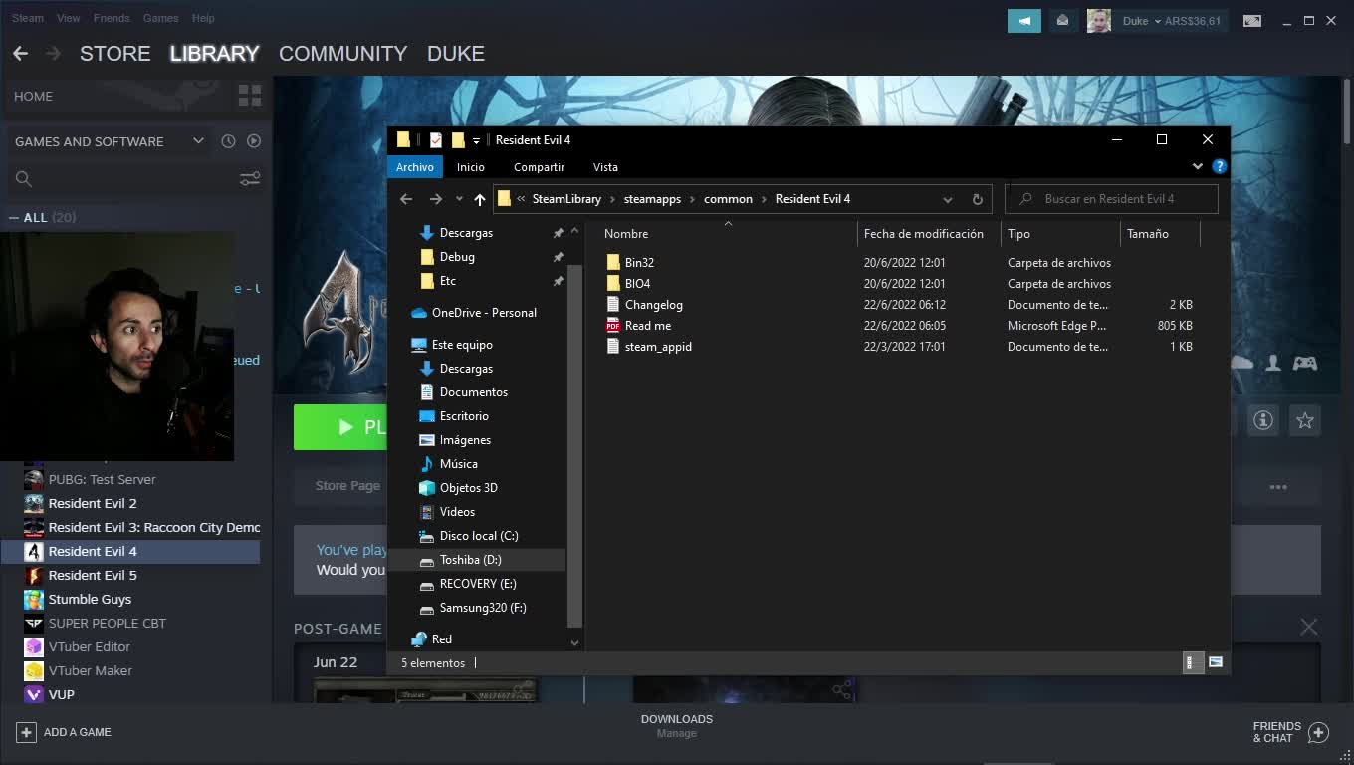Refresh the Resident Evil 4 folder
This screenshot has width=1354, height=765.
pos(977,199)
